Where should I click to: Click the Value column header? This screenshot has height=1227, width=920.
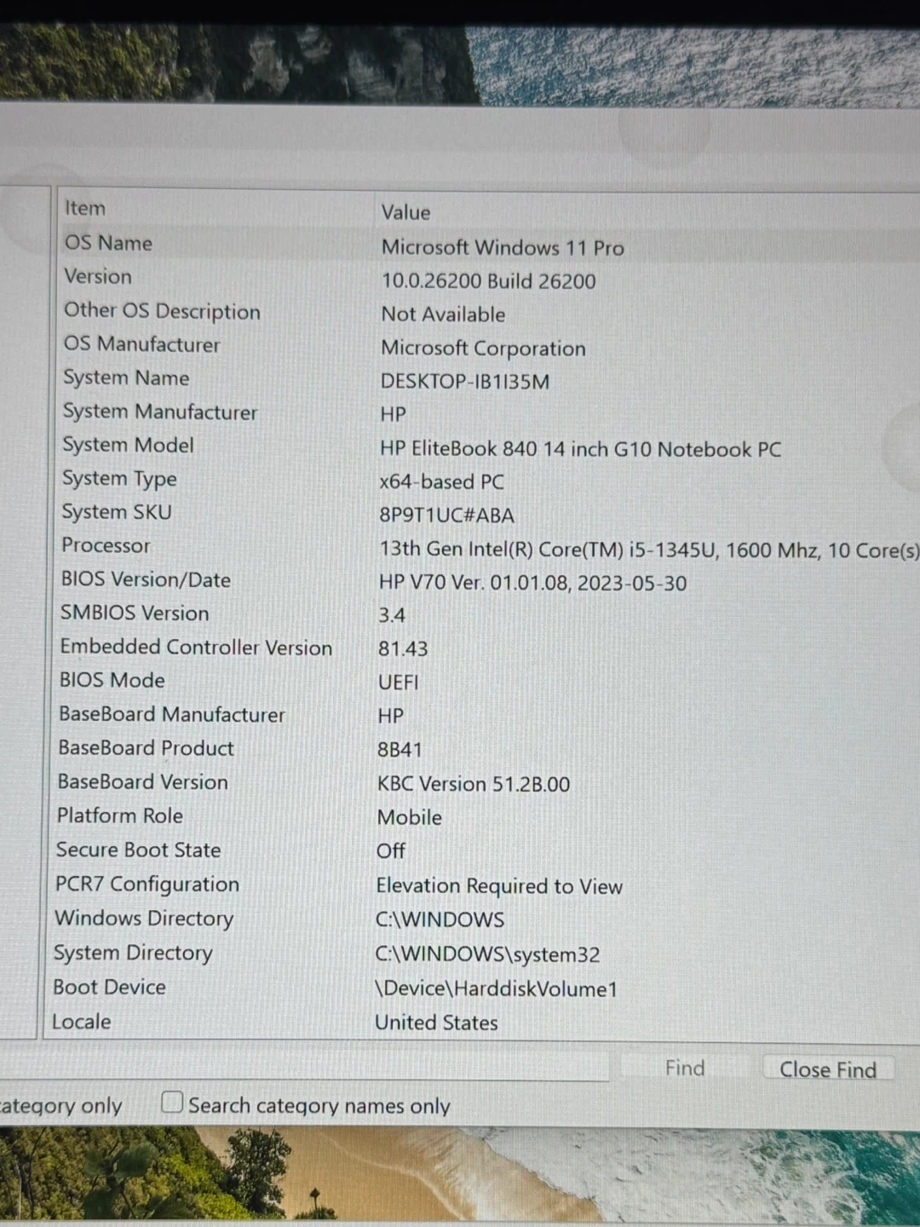405,212
